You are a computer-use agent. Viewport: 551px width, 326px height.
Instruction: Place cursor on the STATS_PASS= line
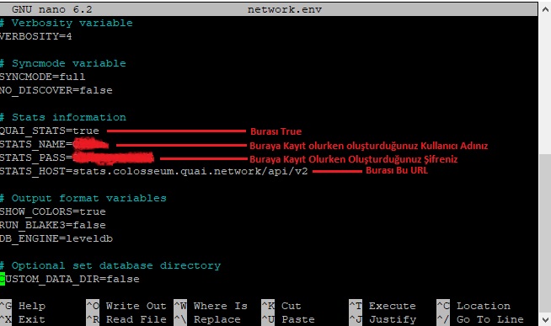coord(78,158)
